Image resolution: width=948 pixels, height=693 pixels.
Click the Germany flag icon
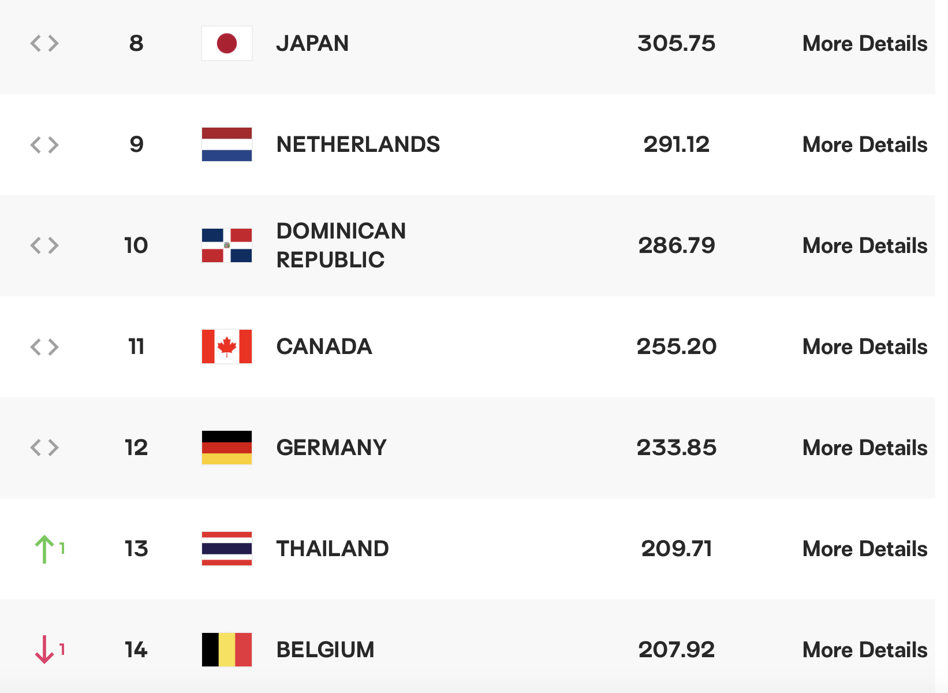(x=227, y=448)
